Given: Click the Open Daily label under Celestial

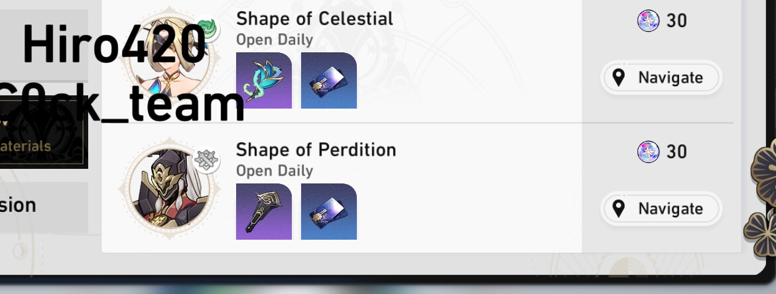Looking at the screenshot, I should tap(275, 40).
